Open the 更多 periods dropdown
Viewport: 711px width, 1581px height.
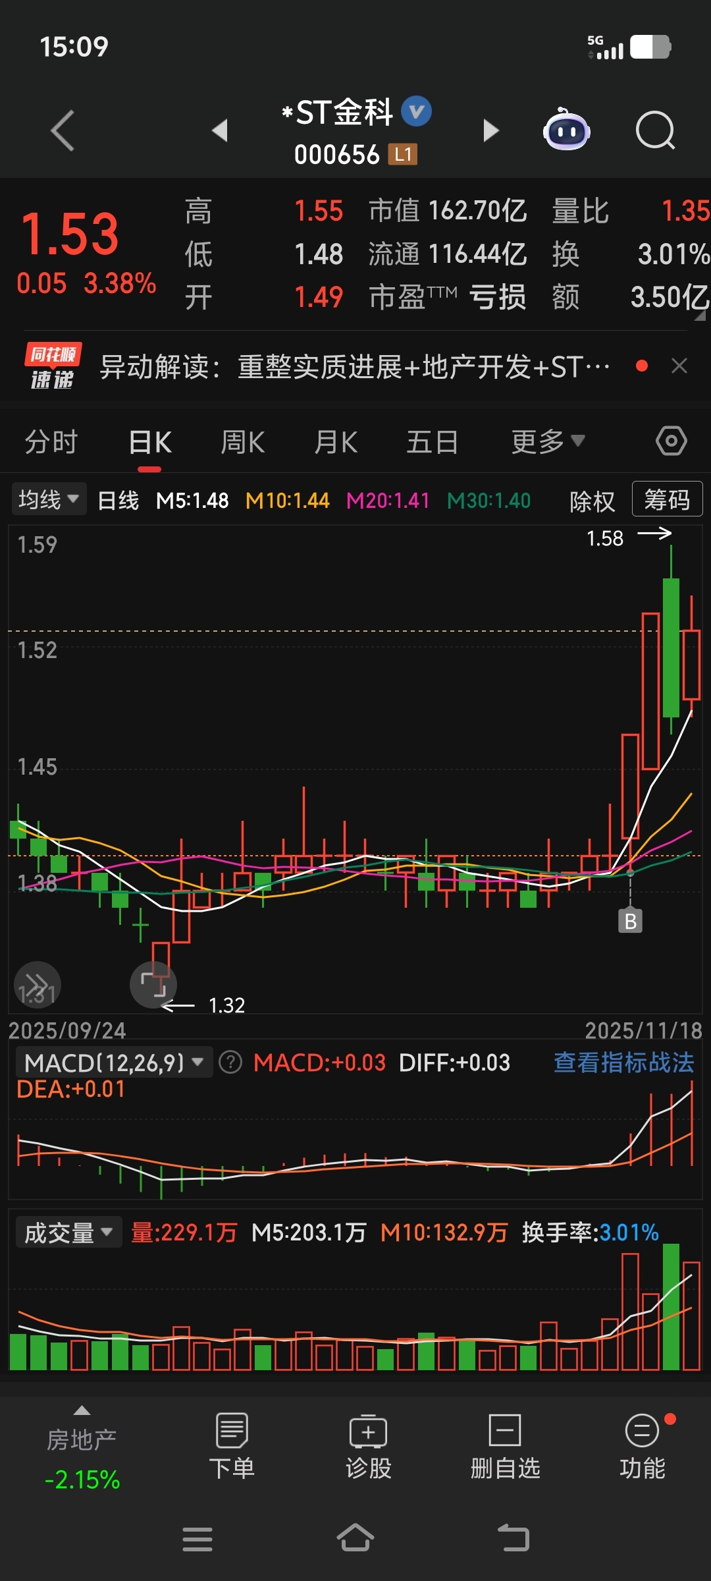point(548,441)
